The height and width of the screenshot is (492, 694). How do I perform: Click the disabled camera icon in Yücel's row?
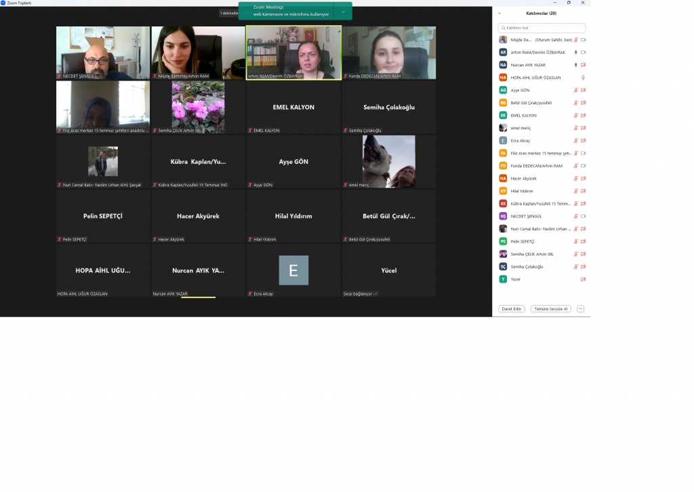click(583, 279)
